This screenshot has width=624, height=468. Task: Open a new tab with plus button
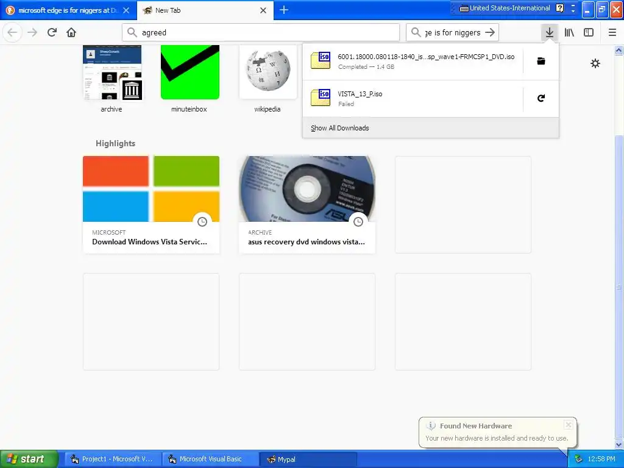point(284,10)
